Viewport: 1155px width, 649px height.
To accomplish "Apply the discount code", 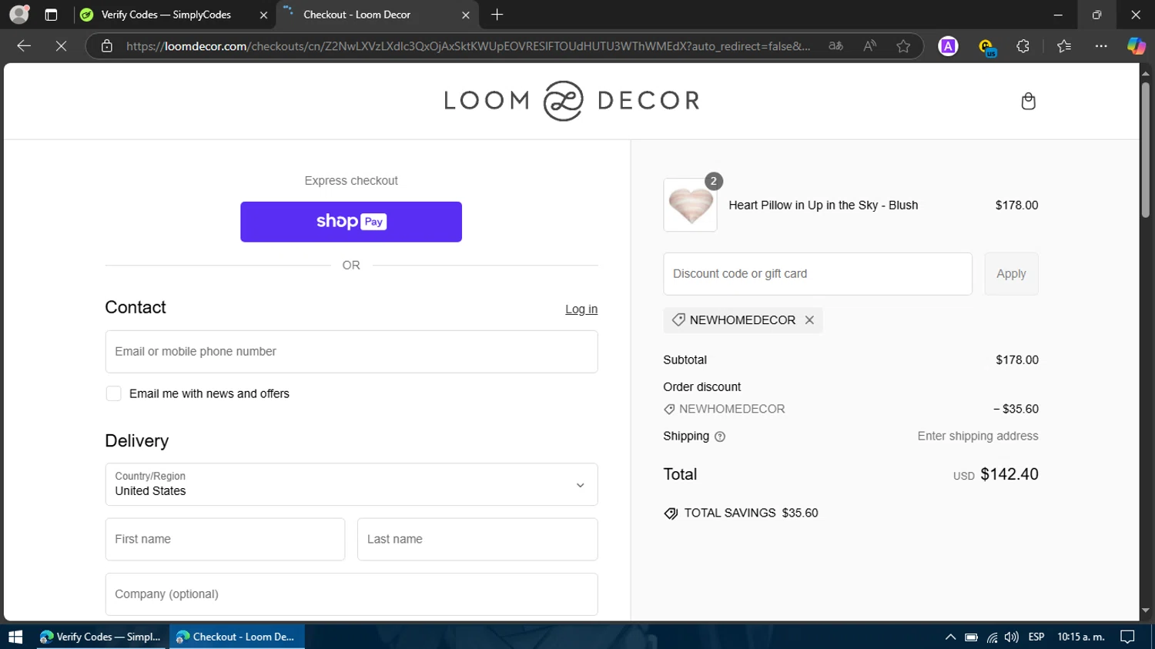I will (1011, 274).
